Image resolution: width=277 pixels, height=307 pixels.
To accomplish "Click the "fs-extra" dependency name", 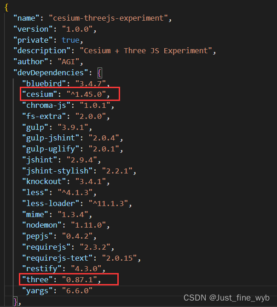I will coord(44,117).
